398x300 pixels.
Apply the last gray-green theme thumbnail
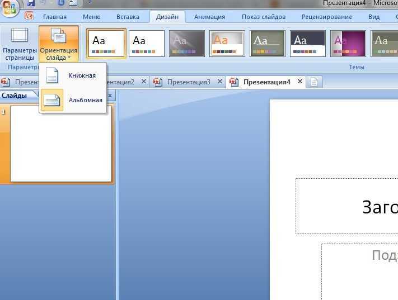385,44
